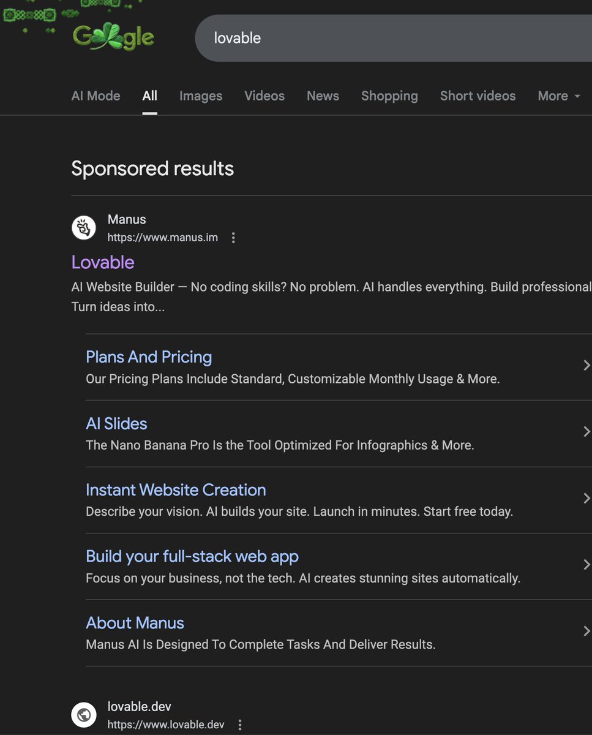Click the AI Website Builder ad description
Viewport: 592px width, 735px height.
331,296
